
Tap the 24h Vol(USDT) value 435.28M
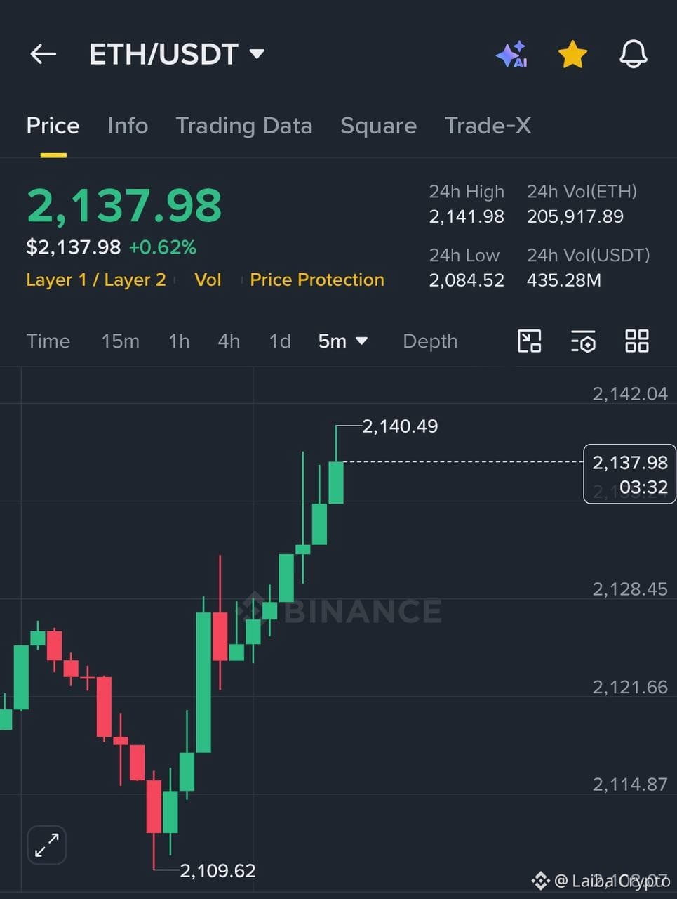(564, 280)
